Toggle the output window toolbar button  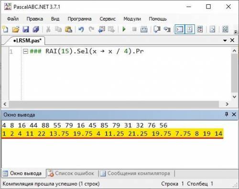click(180, 29)
